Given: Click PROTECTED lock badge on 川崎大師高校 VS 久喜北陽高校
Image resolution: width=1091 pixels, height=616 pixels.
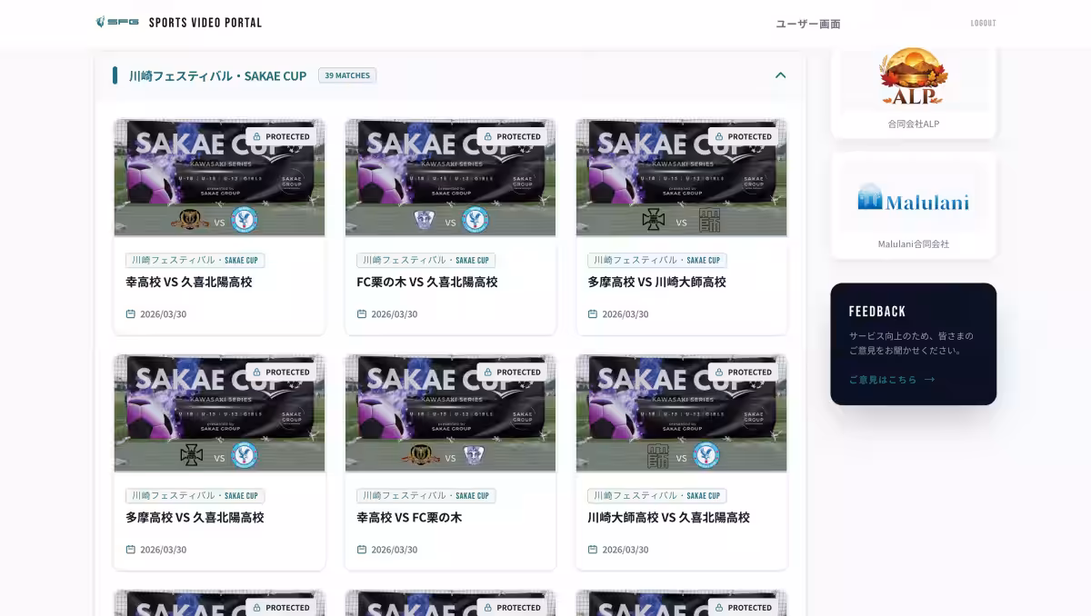Looking at the screenshot, I should (743, 372).
